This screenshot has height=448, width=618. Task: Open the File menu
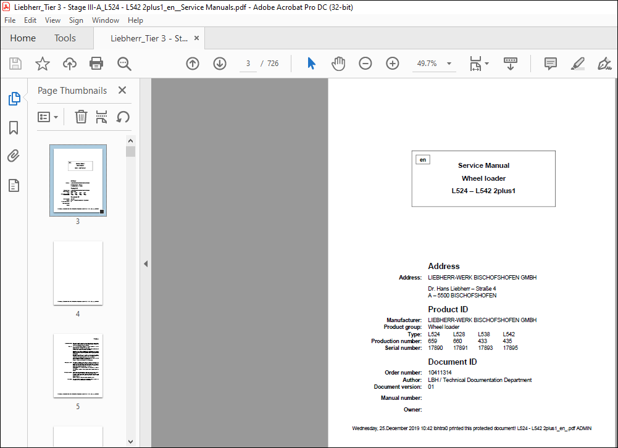click(x=10, y=20)
